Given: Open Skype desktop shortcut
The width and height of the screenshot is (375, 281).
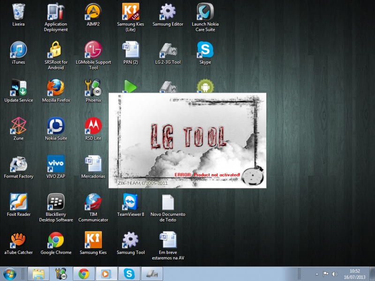Looking at the screenshot, I should (205, 53).
